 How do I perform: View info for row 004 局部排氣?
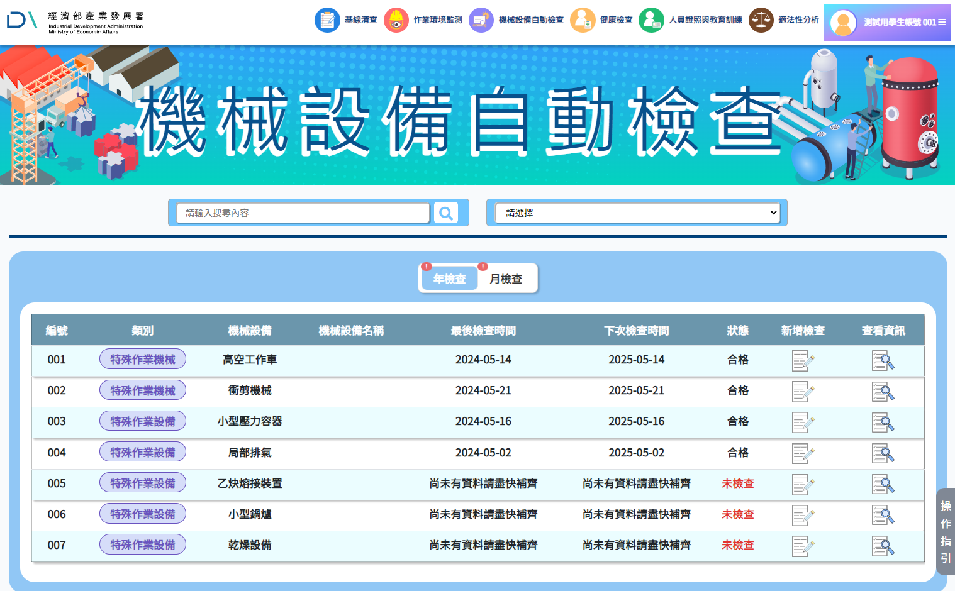pyautogui.click(x=883, y=453)
